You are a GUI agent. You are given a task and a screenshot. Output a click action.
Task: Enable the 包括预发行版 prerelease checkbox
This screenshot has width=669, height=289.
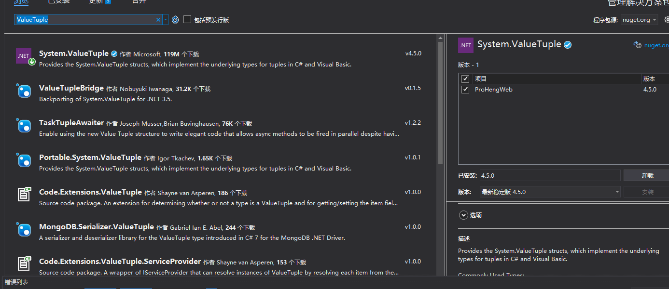187,20
